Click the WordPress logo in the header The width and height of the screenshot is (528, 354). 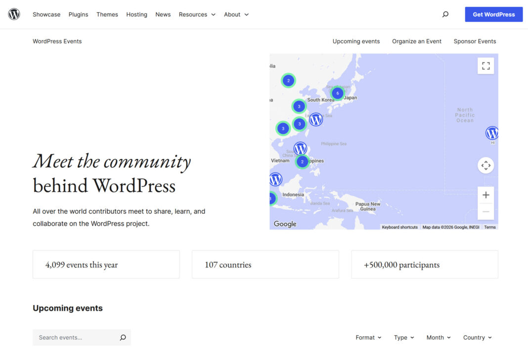click(14, 14)
